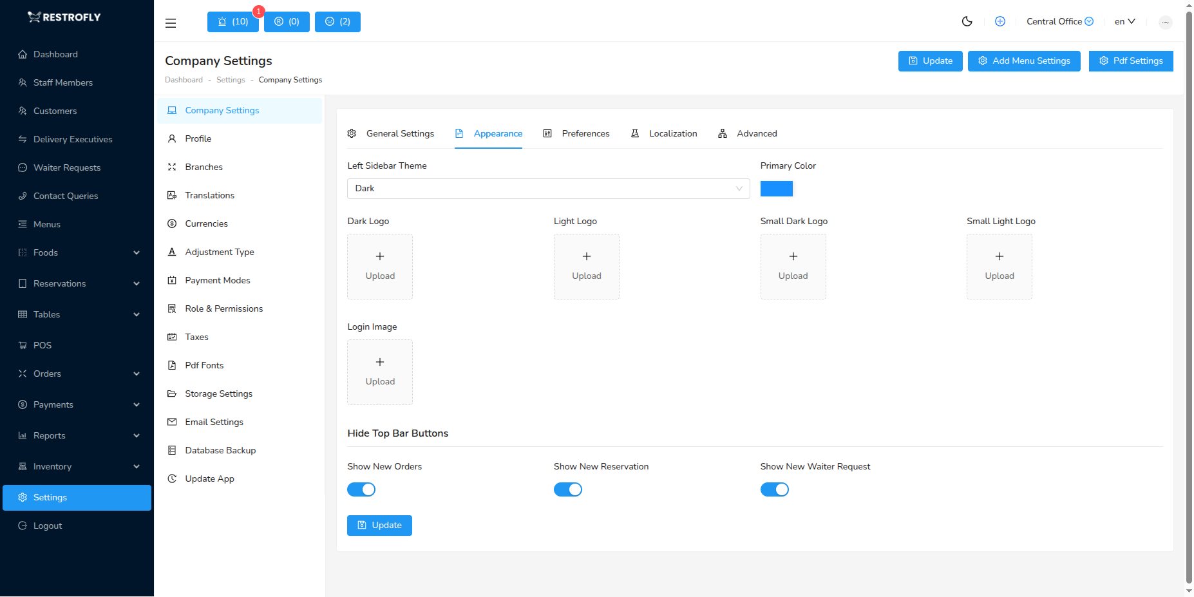Click the Primary Color blue swatch
This screenshot has height=597, width=1194.
pyautogui.click(x=776, y=189)
